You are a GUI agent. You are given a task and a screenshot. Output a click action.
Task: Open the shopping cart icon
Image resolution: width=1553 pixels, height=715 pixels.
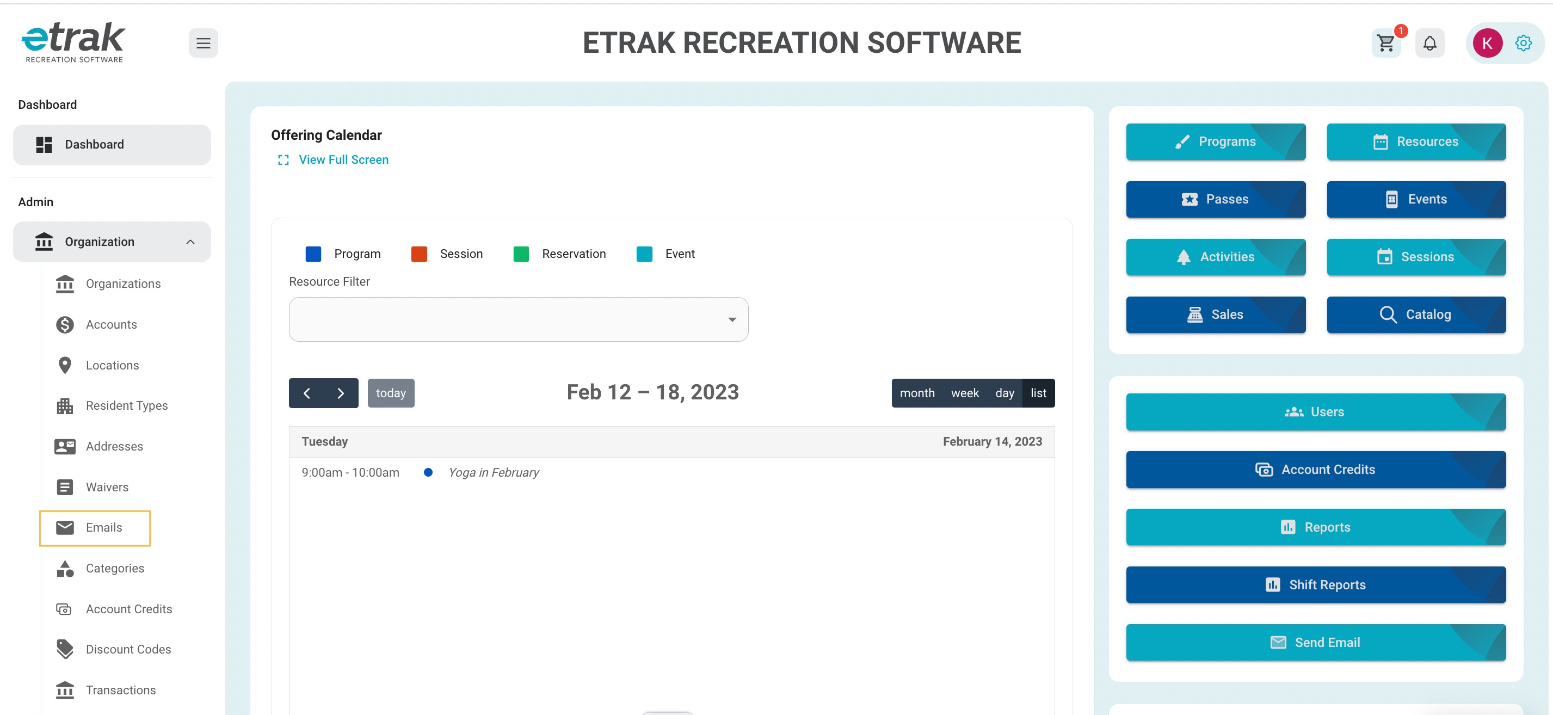pos(1385,43)
